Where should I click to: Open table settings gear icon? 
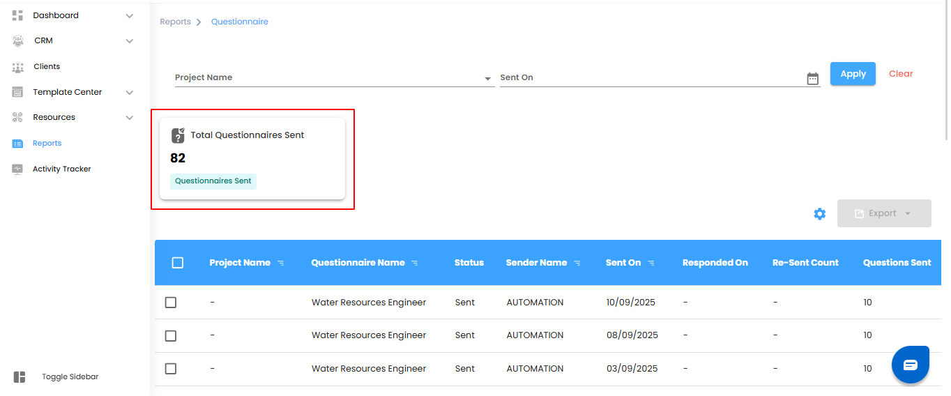point(820,213)
